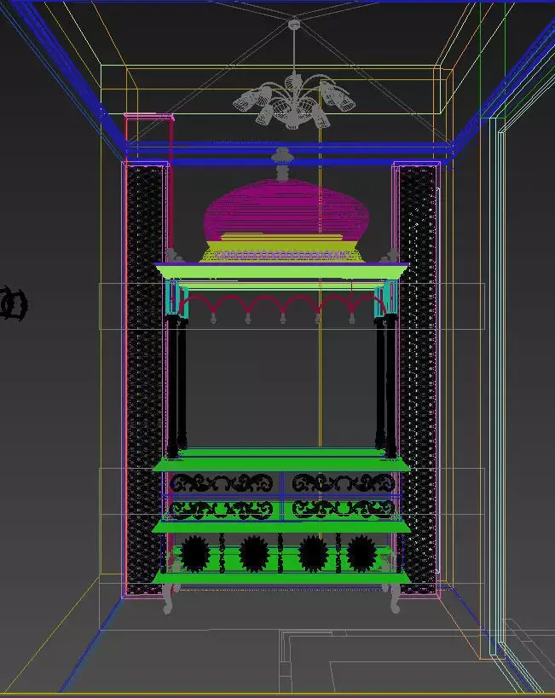Select the gray finial above the dome

282,164
